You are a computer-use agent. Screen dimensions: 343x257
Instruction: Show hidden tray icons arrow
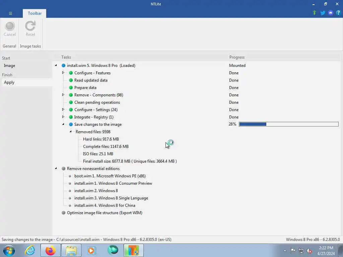point(285,251)
